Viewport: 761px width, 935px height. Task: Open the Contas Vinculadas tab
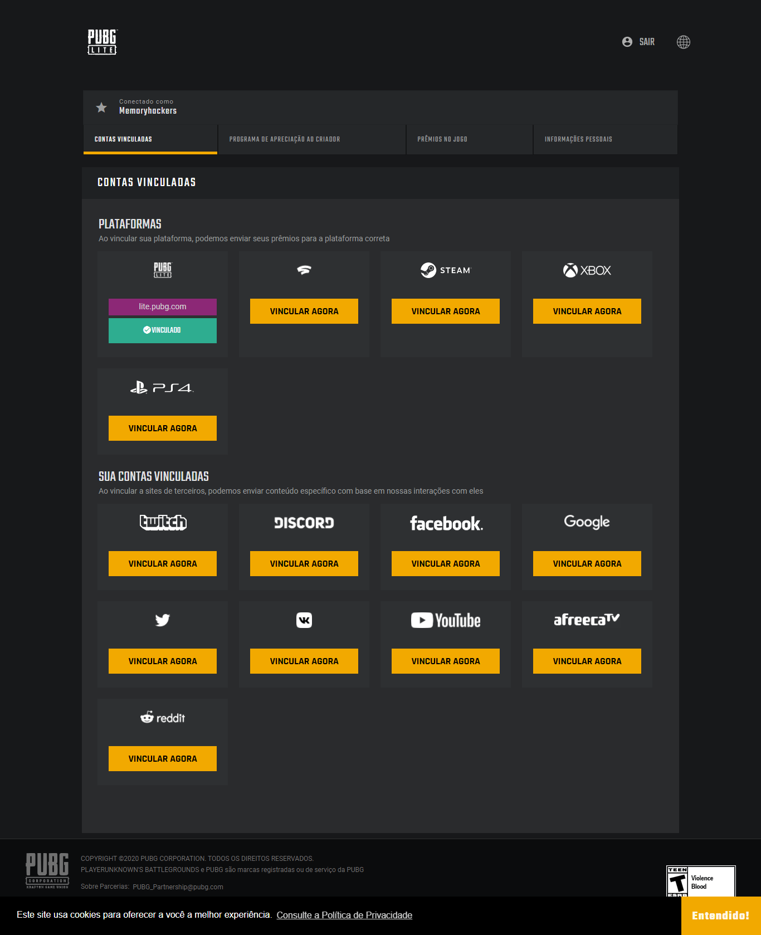tap(150, 139)
